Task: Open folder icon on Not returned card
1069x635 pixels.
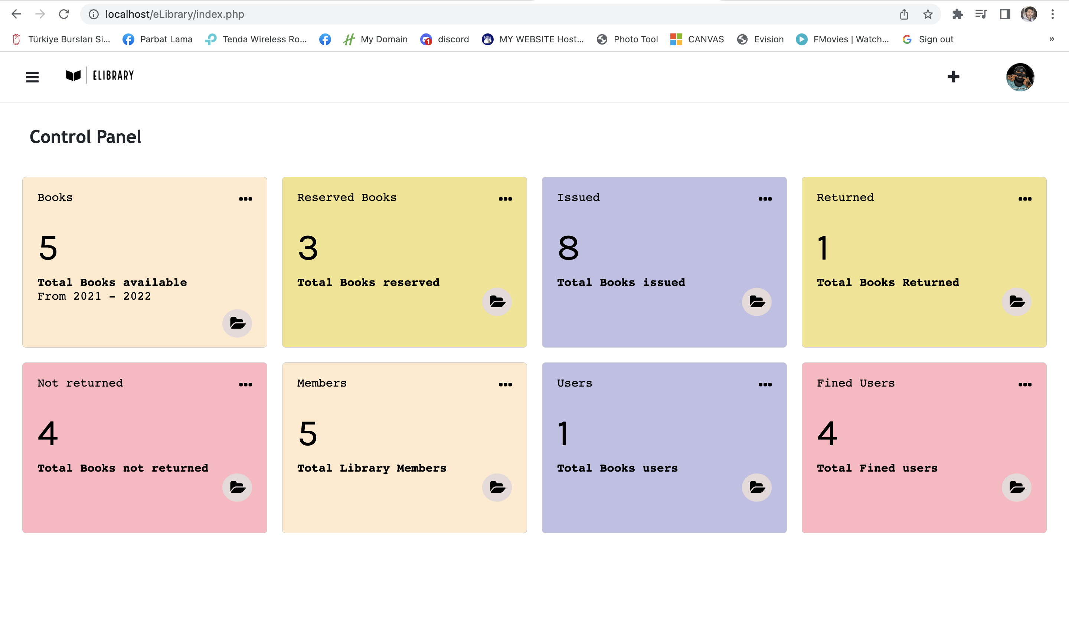Action: tap(237, 487)
